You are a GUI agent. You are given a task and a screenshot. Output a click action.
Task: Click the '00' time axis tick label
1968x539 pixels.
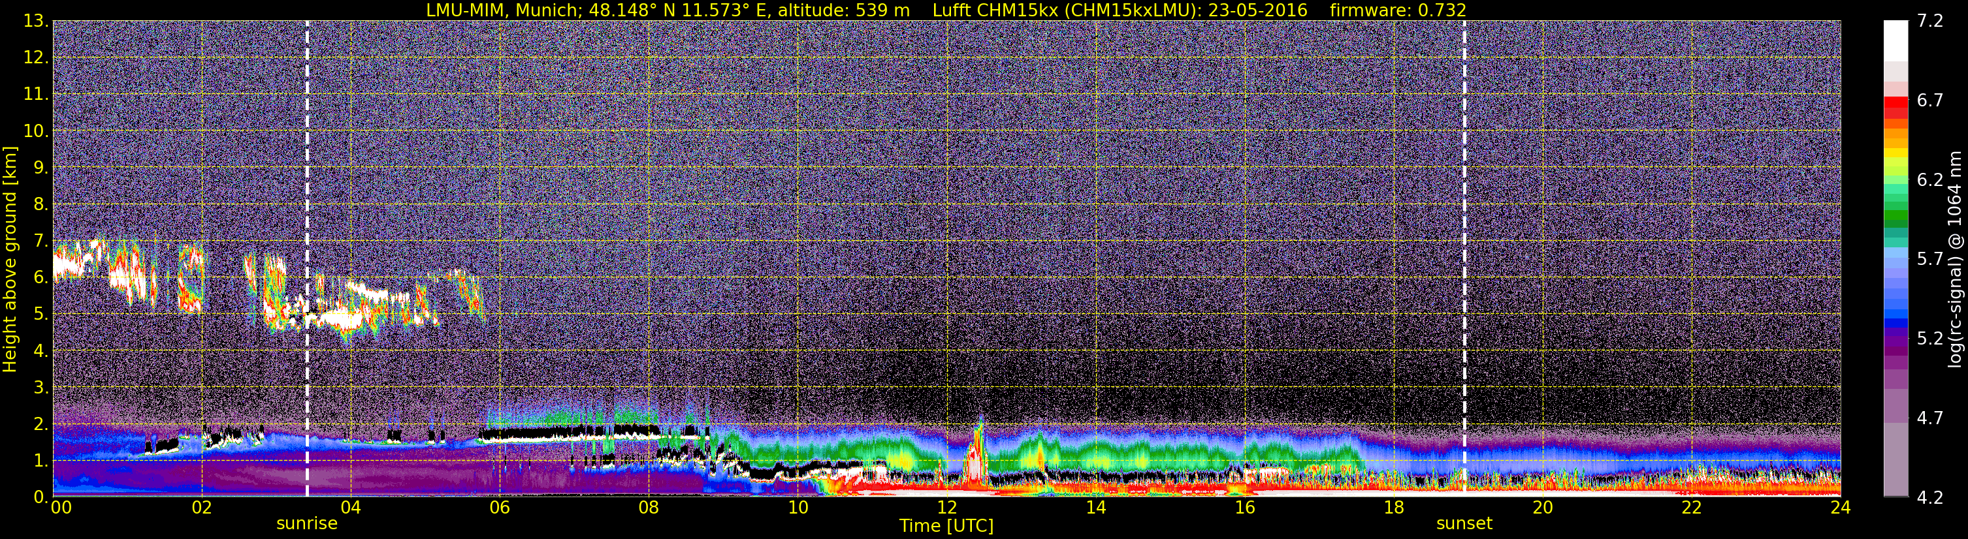click(x=61, y=508)
